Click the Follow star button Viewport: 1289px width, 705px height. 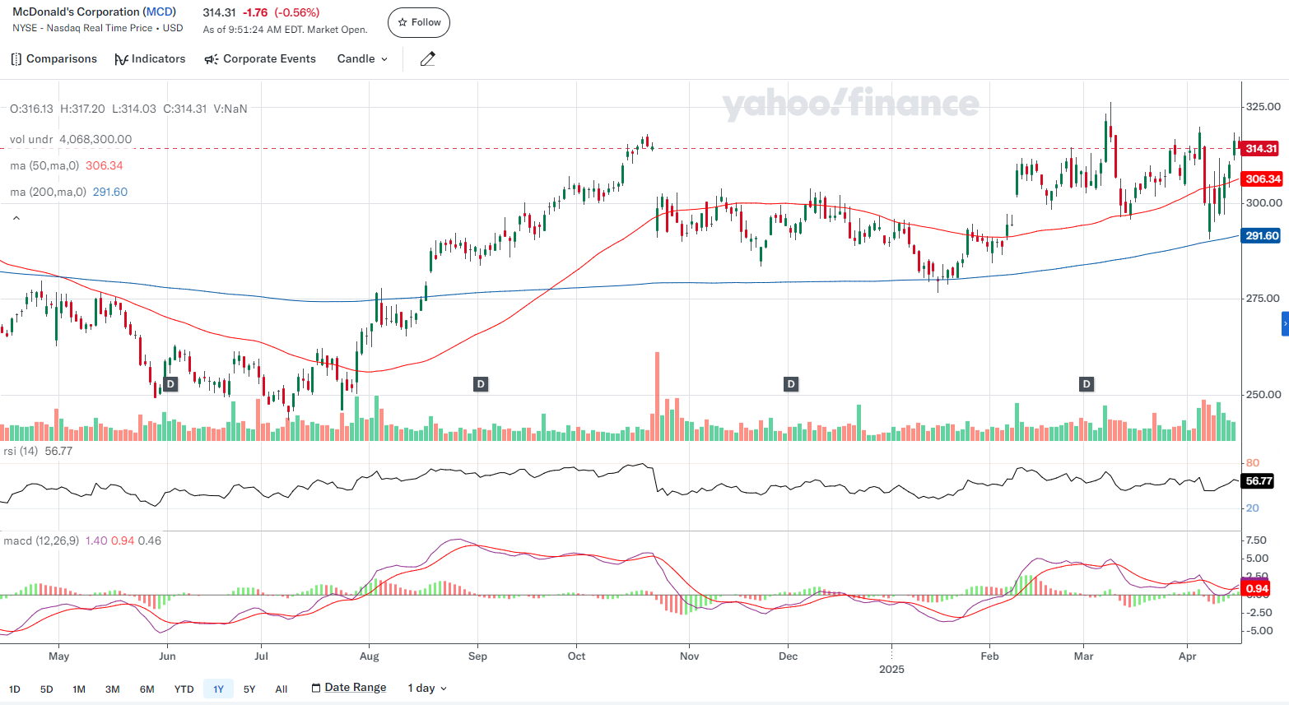pos(419,22)
